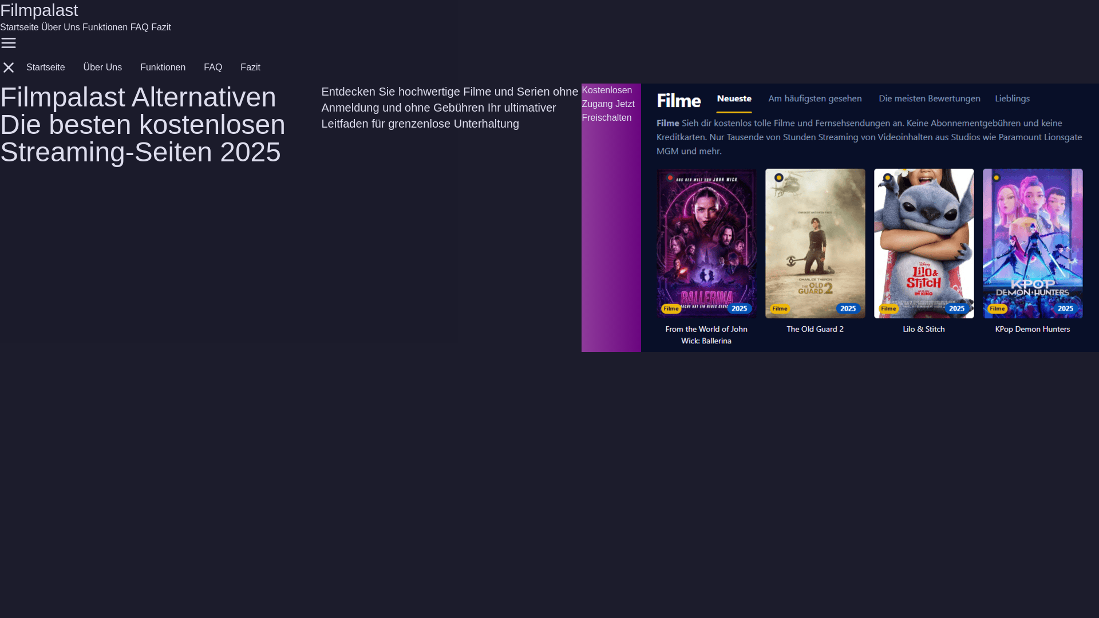
Task: Click the Filme badge on The Old Guard 2 poster
Action: point(780,308)
